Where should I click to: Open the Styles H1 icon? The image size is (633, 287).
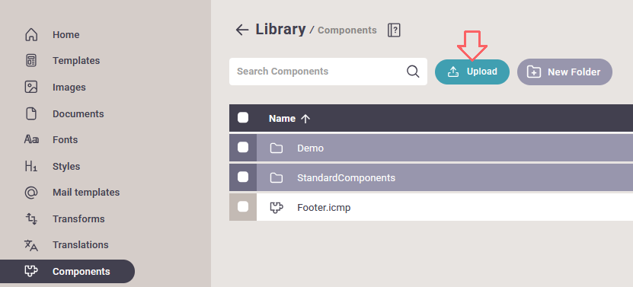click(x=31, y=166)
